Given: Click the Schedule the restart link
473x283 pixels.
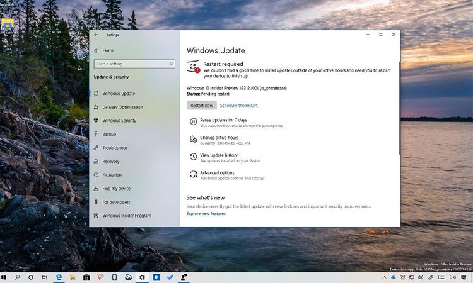Looking at the screenshot, I should pos(238,106).
